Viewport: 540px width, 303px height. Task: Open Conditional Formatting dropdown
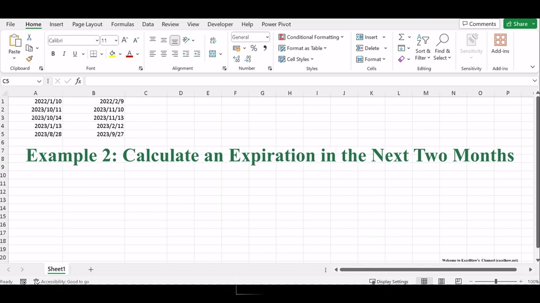[x=311, y=37]
